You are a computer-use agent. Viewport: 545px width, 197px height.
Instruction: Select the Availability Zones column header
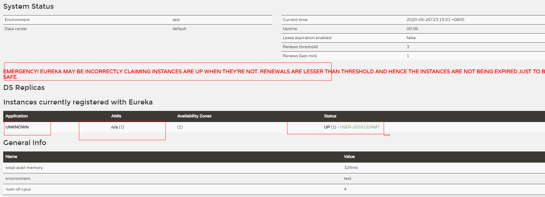pyautogui.click(x=194, y=116)
